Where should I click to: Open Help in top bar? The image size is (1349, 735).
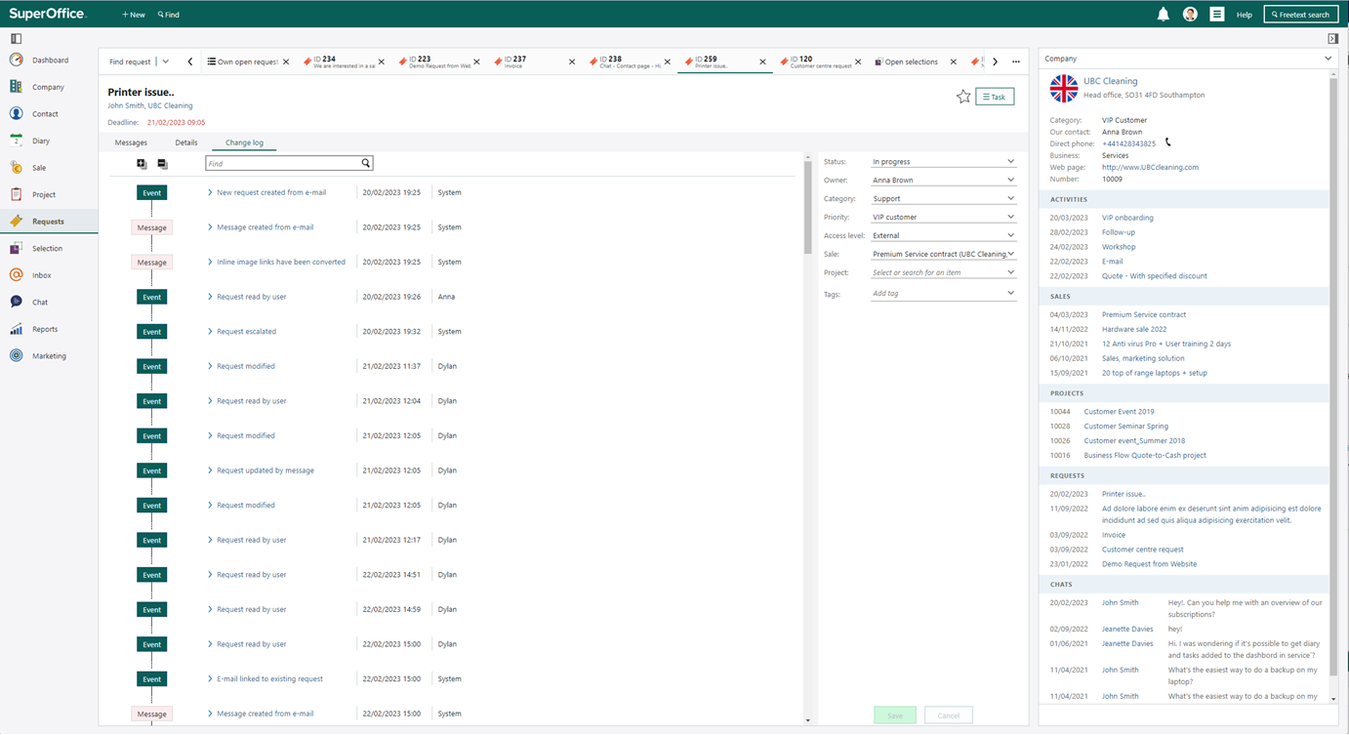coord(1244,15)
